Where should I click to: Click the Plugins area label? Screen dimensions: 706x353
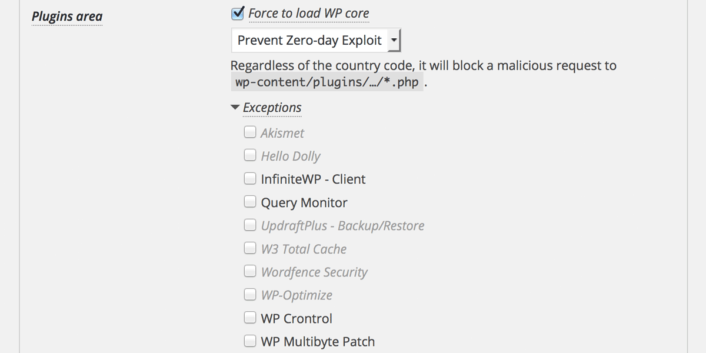[x=67, y=16]
